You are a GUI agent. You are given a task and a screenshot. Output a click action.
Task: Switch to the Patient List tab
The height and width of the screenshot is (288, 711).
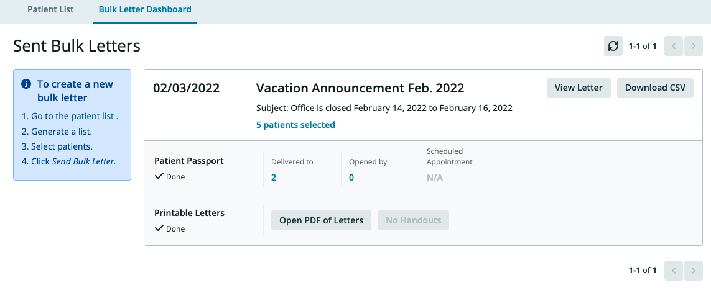pos(50,10)
